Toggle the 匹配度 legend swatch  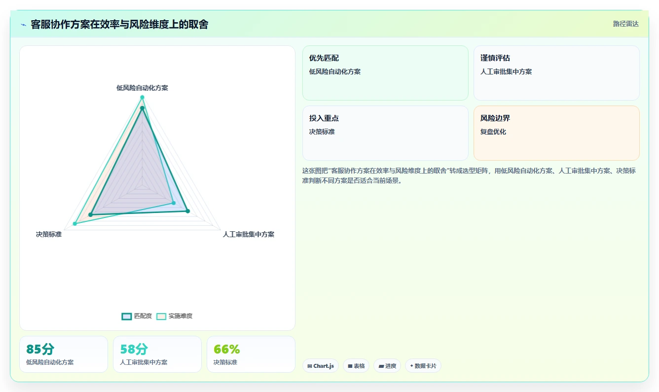click(x=127, y=316)
